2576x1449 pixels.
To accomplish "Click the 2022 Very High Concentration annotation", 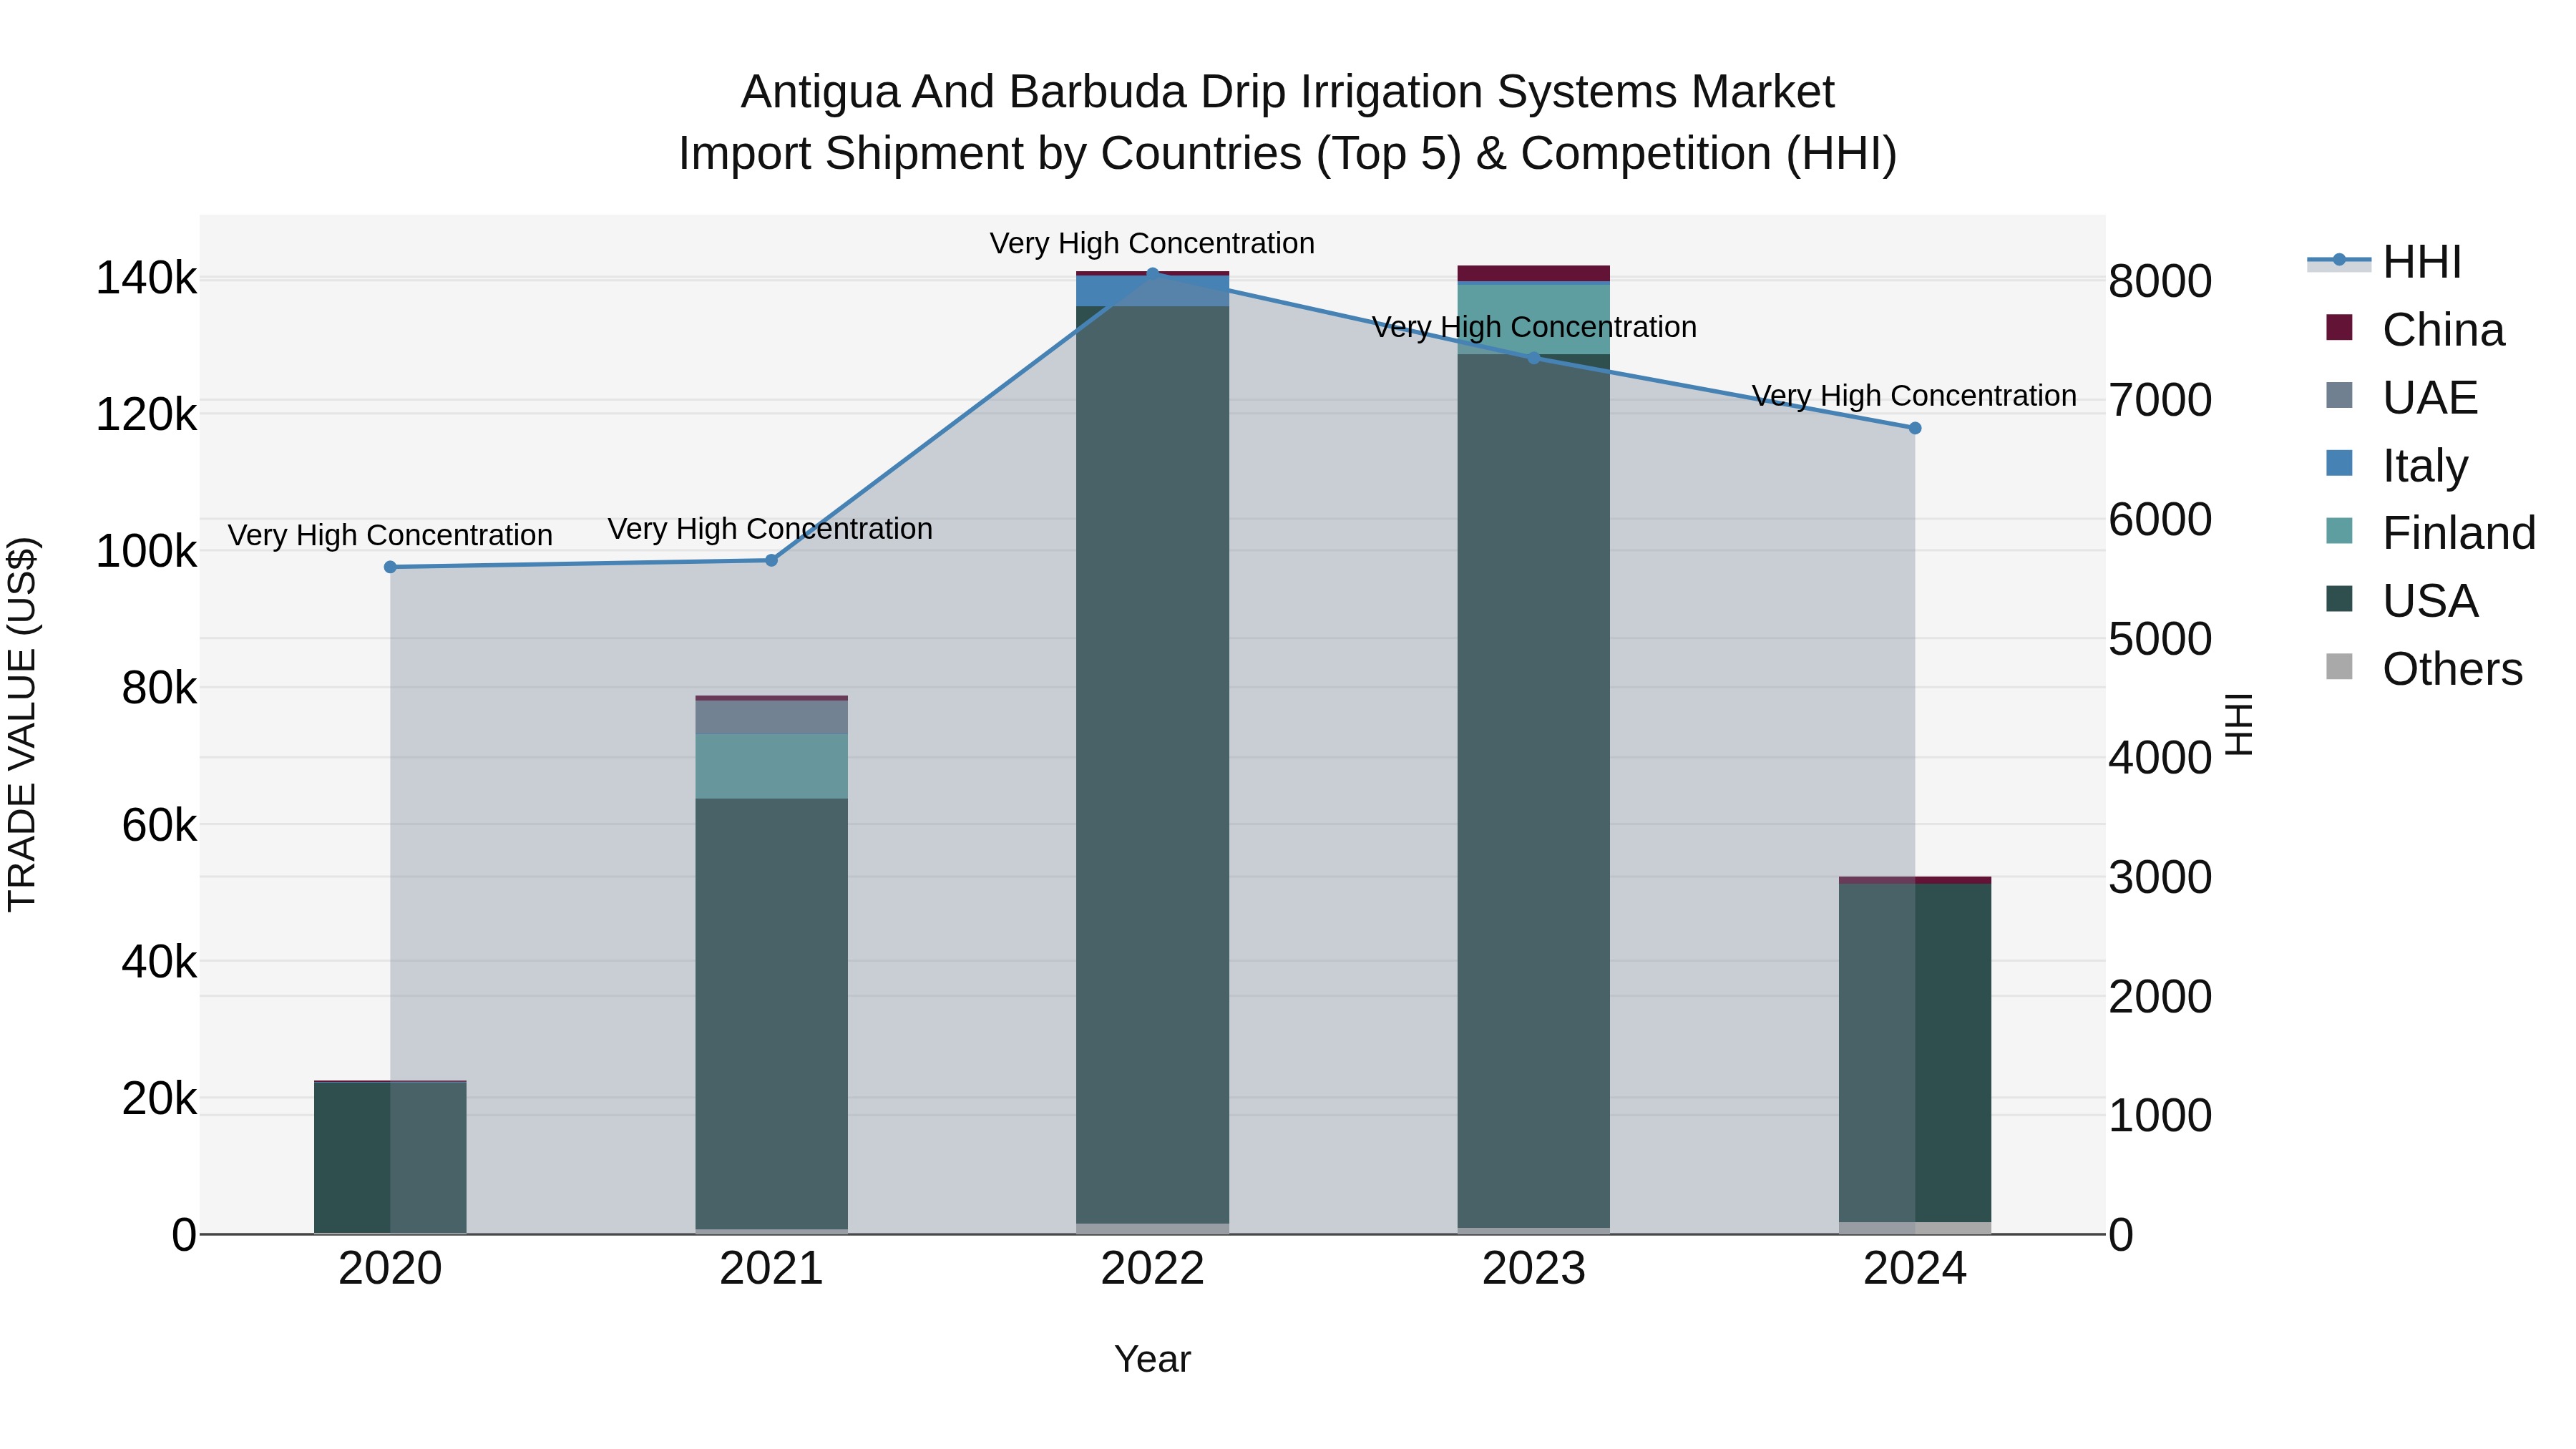I will tap(1152, 243).
